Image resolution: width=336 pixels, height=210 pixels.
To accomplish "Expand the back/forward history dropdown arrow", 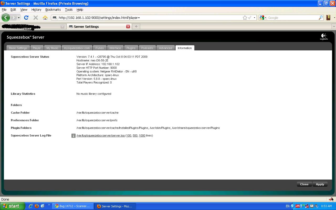I will tap(19, 18).
